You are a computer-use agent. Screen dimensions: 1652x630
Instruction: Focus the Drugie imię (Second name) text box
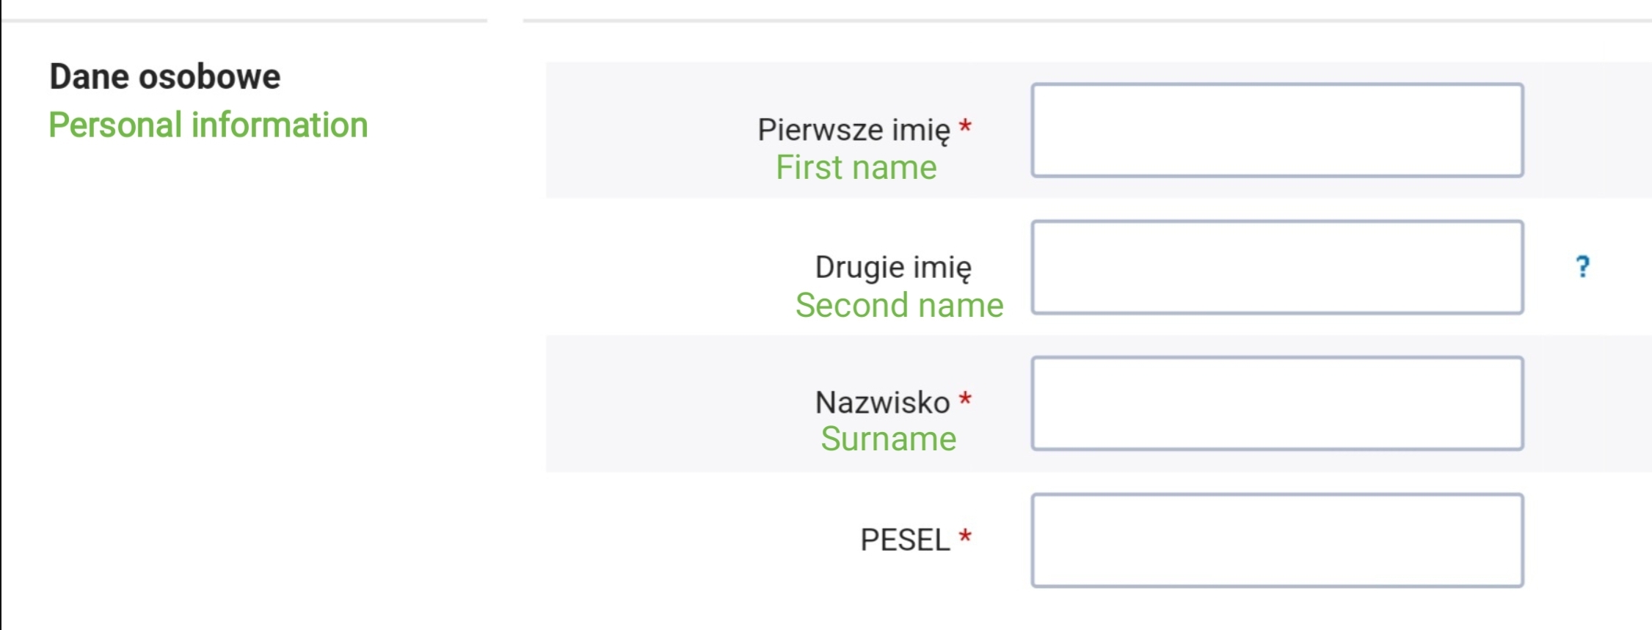pos(1277,268)
